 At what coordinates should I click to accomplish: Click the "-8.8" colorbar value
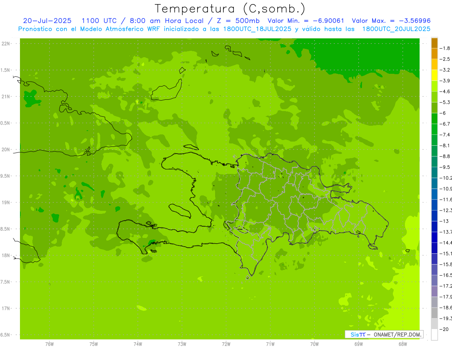coord(445,156)
